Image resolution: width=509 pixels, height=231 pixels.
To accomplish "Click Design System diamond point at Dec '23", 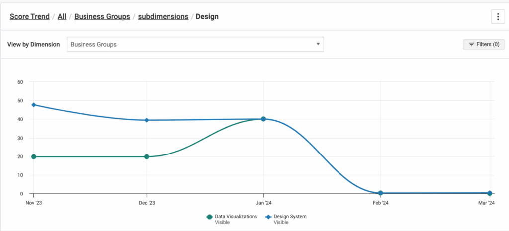I will [x=147, y=120].
